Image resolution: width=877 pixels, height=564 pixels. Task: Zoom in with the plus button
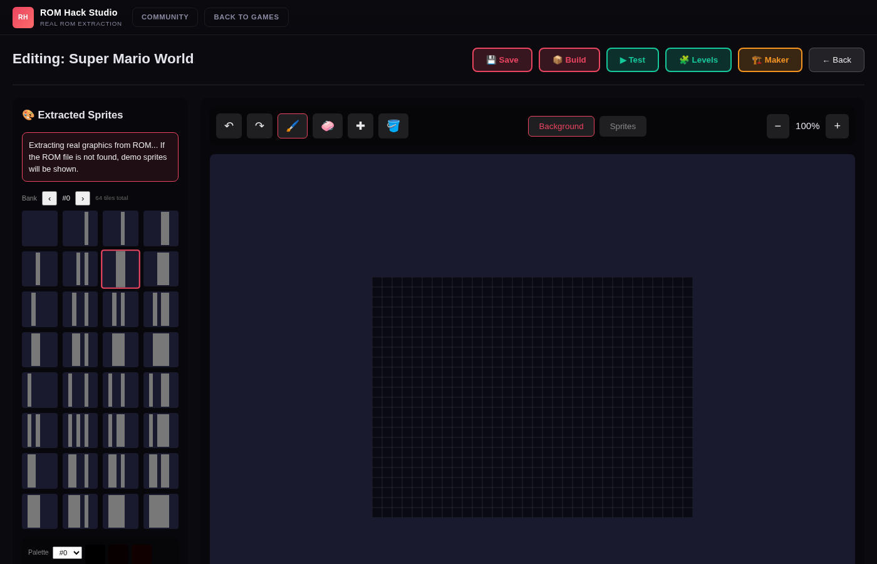pyautogui.click(x=837, y=126)
